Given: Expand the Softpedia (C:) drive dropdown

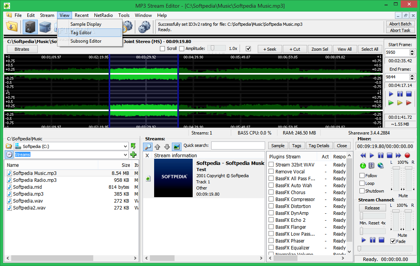Looking at the screenshot, I should [x=125, y=146].
